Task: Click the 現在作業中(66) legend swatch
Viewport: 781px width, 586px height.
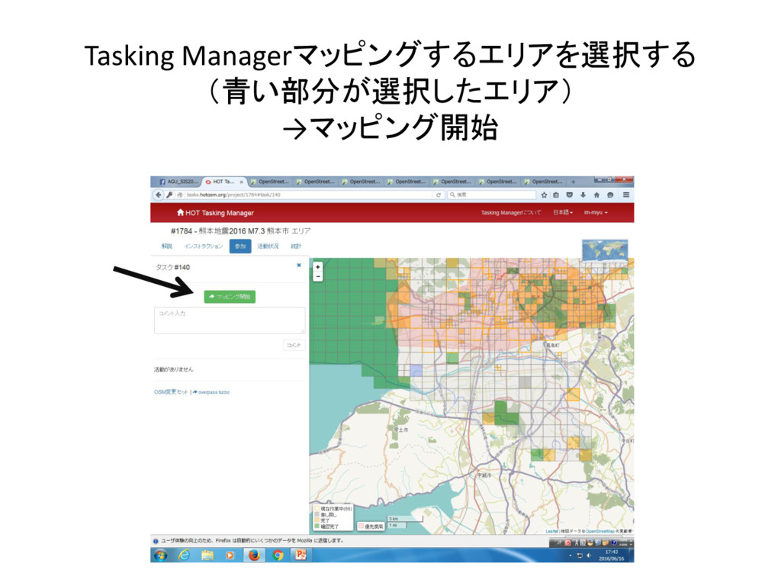Action: pos(317,509)
